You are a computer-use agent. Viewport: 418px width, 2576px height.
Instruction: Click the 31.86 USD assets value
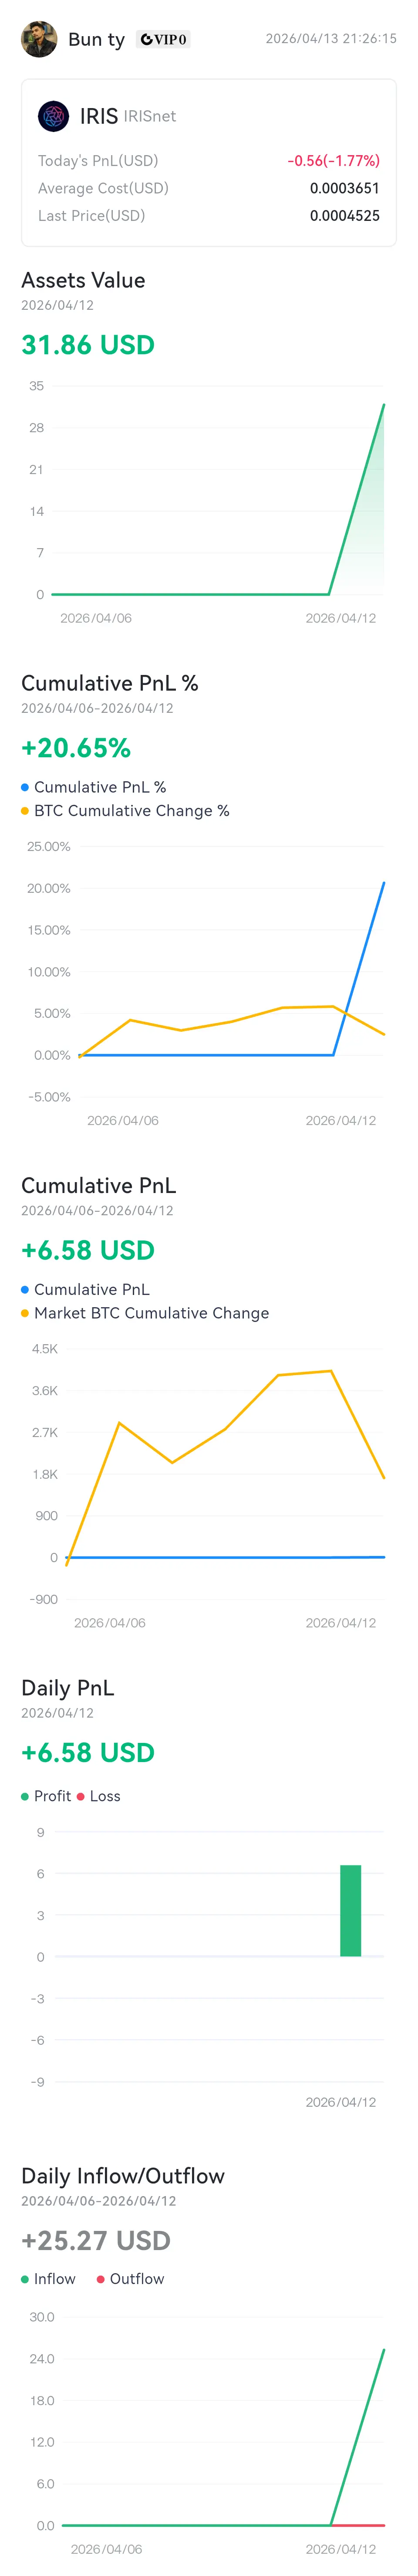tap(88, 345)
